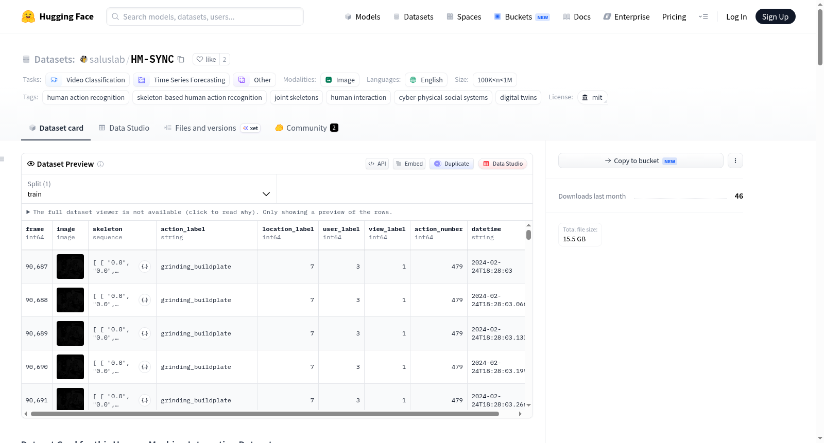The width and height of the screenshot is (824, 443).
Task: Open Pricing page
Action: coord(674,16)
